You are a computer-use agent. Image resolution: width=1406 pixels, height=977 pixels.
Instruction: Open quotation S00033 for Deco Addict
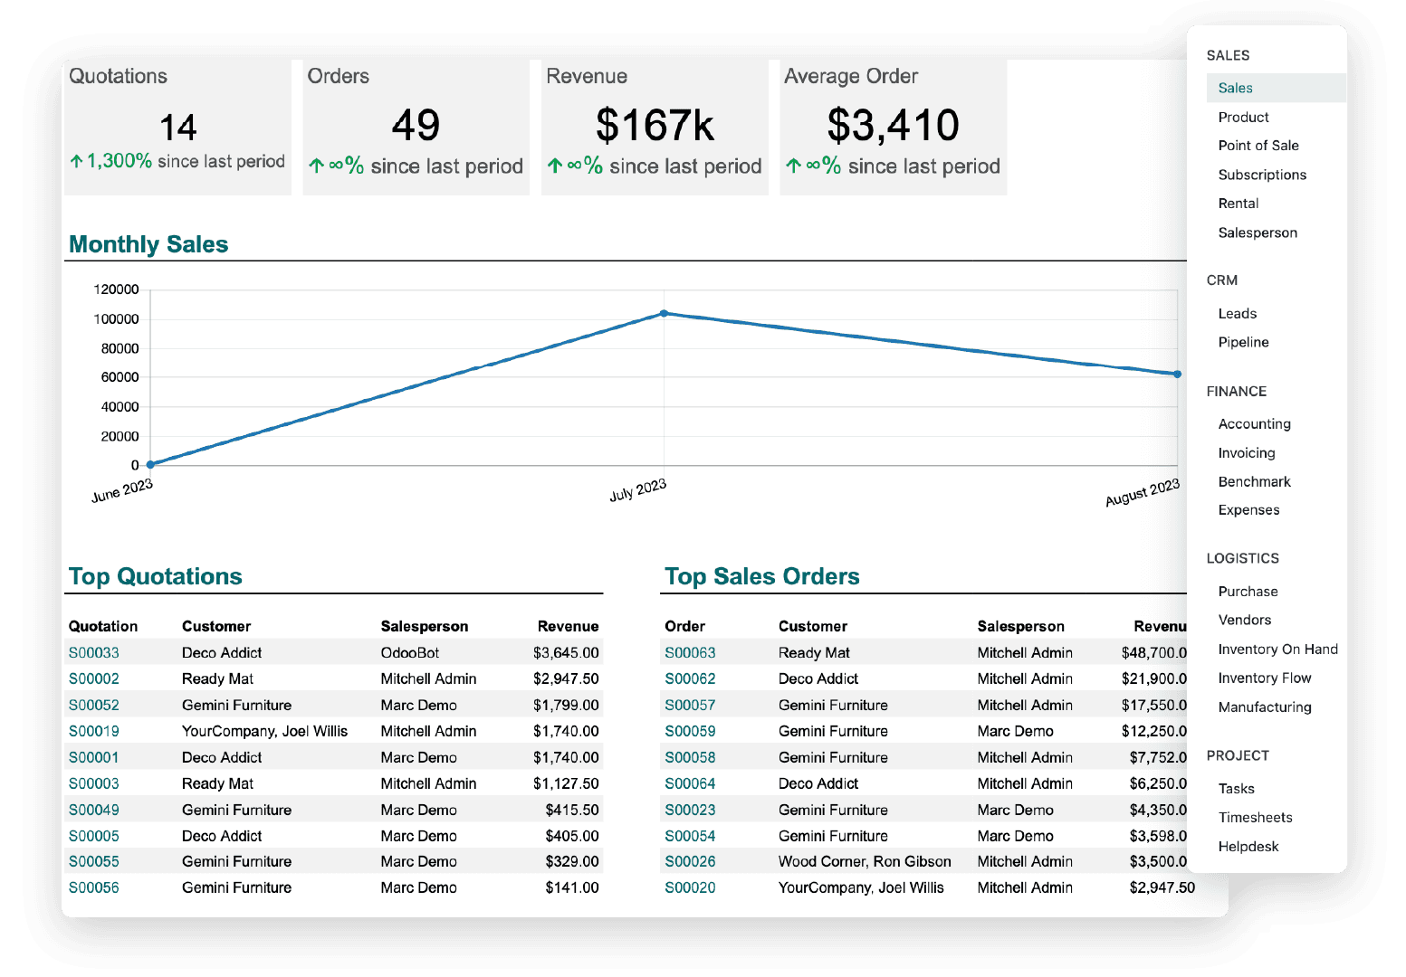coord(93,652)
